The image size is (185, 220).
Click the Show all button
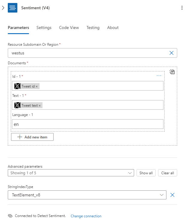146,173
